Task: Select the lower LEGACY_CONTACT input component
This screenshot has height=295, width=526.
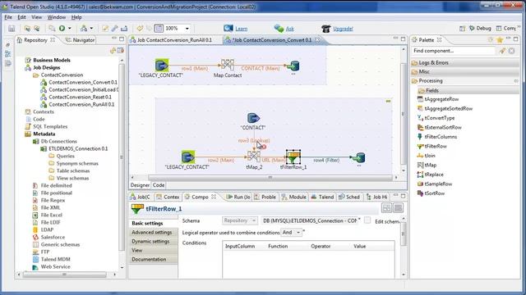Action: pos(187,157)
